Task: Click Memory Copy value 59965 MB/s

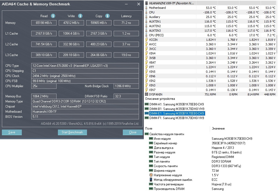Action: [x=99, y=23]
